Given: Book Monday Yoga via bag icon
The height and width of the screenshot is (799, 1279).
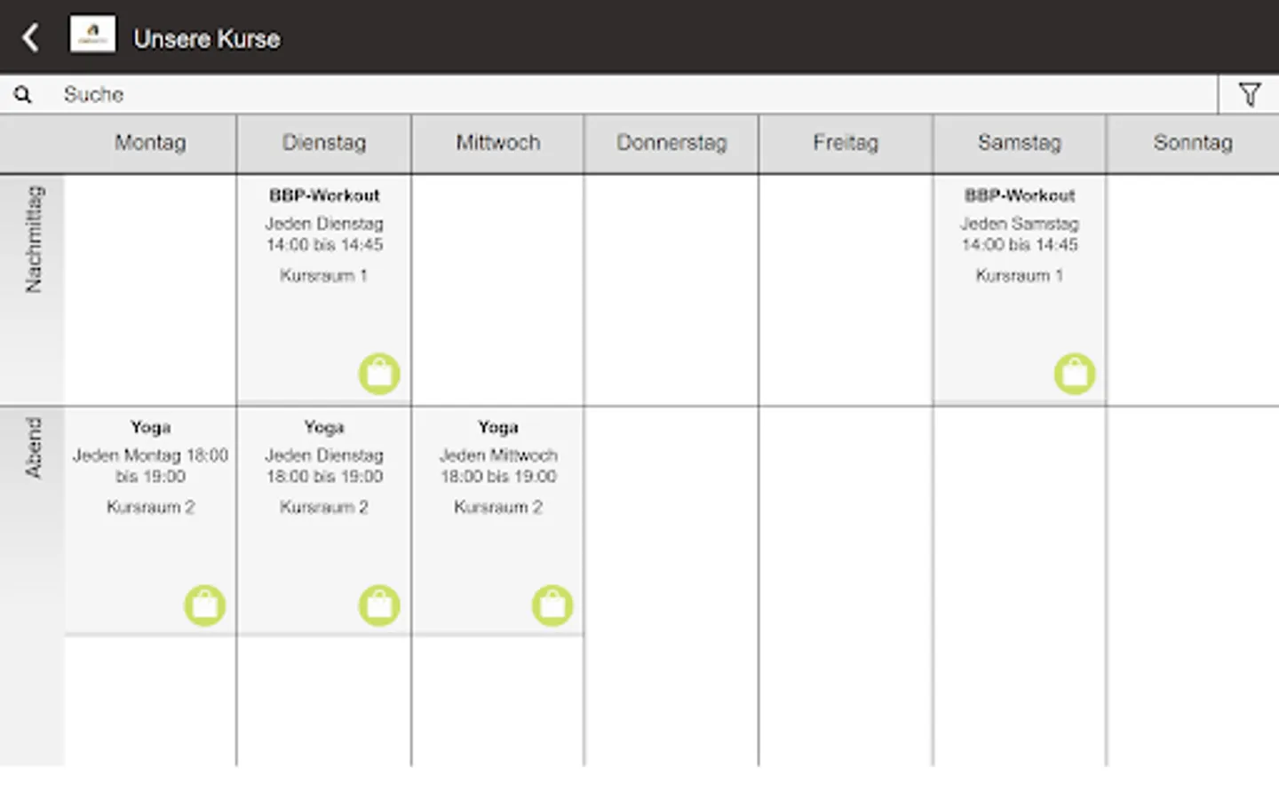Looking at the screenshot, I should (x=205, y=605).
